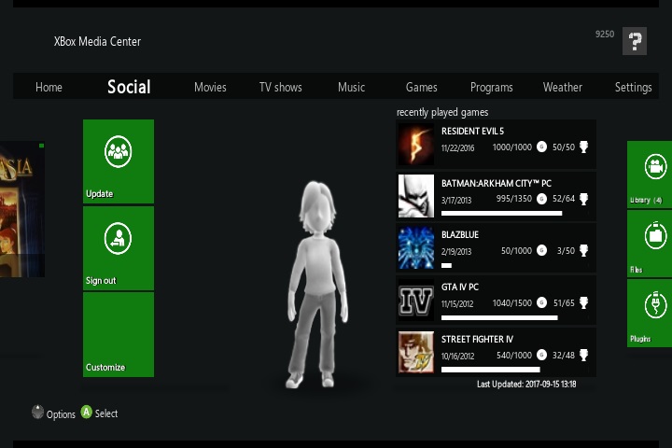
Task: Click the Update label
Action: click(100, 194)
